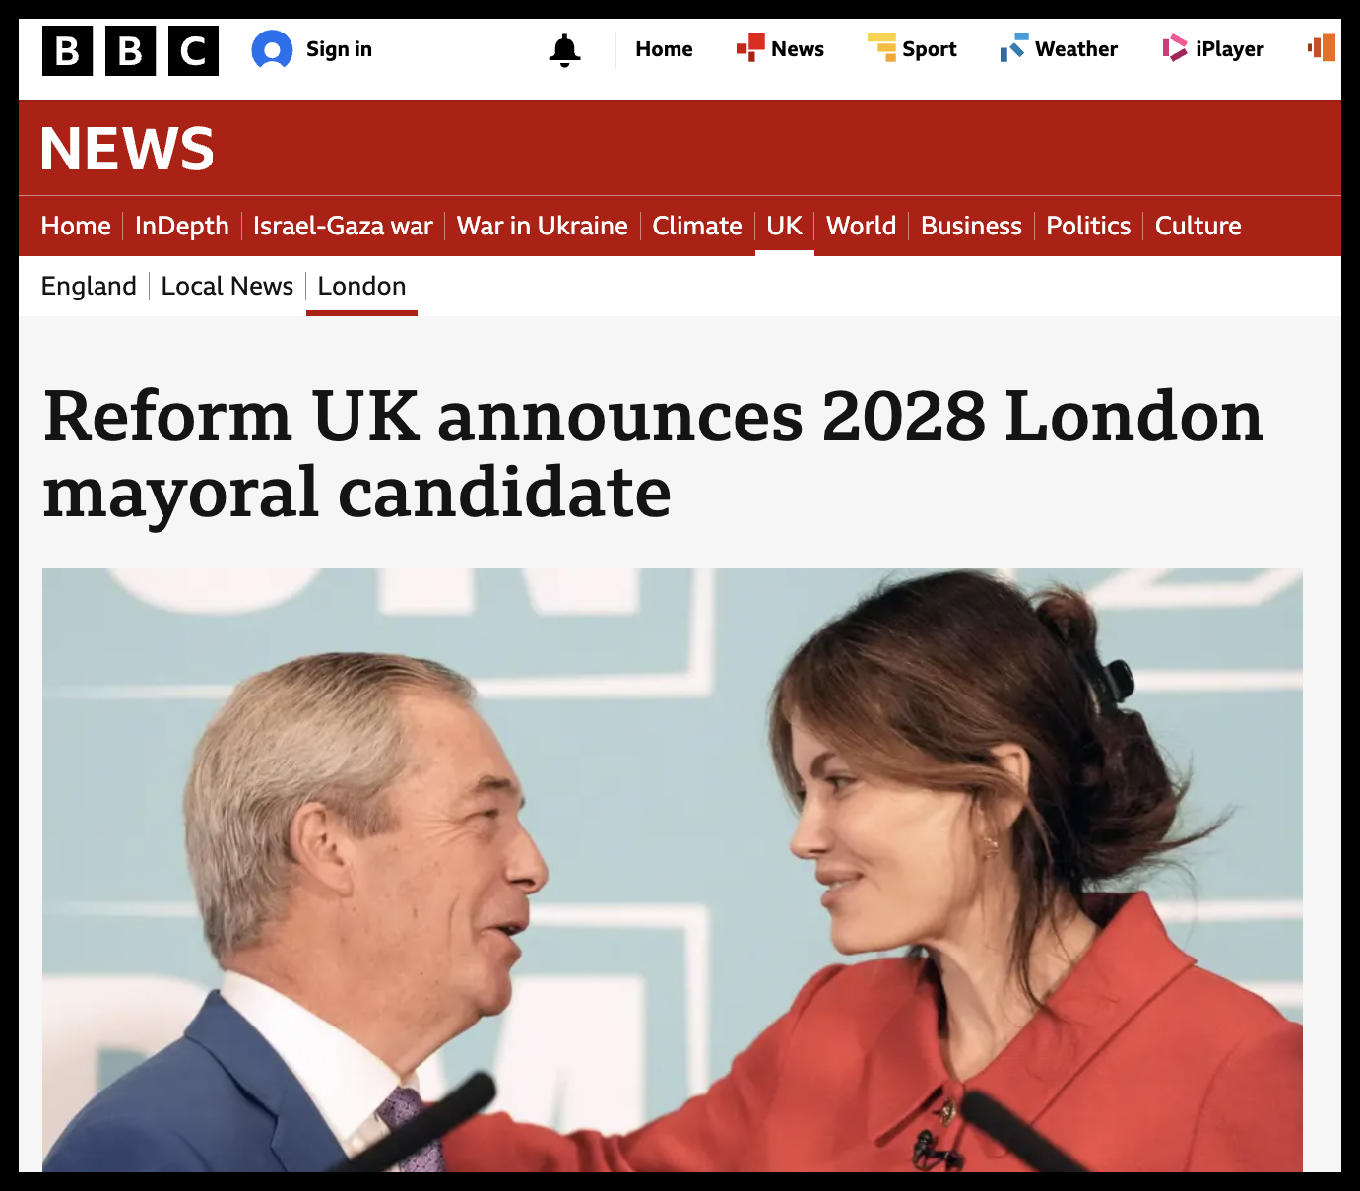Click the Sign in link

pyautogui.click(x=339, y=49)
